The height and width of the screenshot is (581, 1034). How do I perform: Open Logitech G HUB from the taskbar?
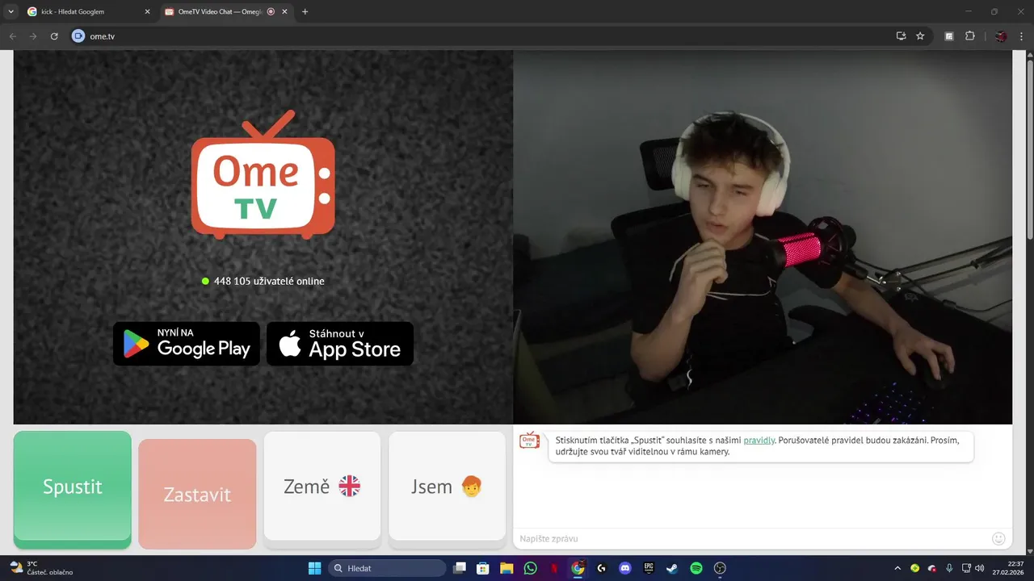click(601, 568)
